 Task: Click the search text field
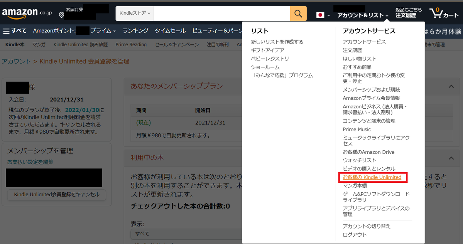(x=222, y=13)
